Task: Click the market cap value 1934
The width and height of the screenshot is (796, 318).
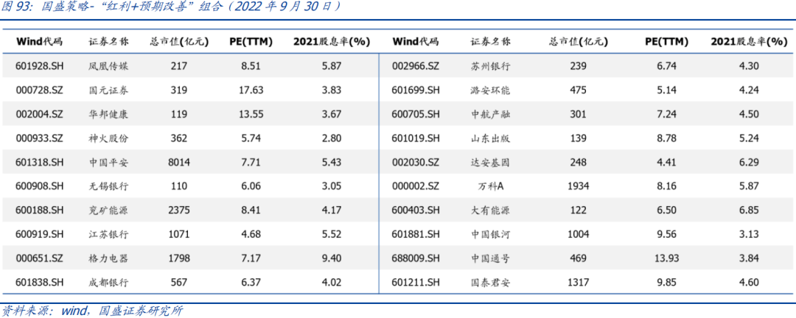Action: [578, 186]
